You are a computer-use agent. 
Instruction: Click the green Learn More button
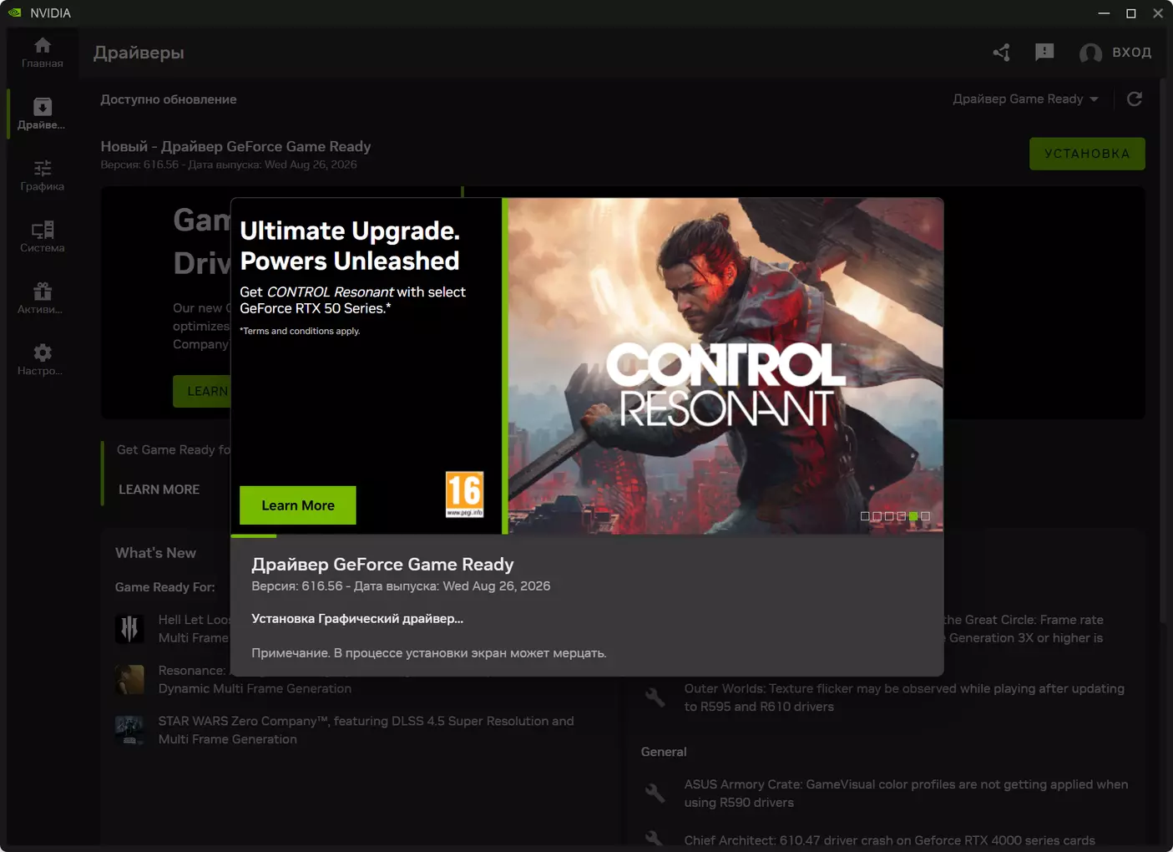[x=298, y=505]
